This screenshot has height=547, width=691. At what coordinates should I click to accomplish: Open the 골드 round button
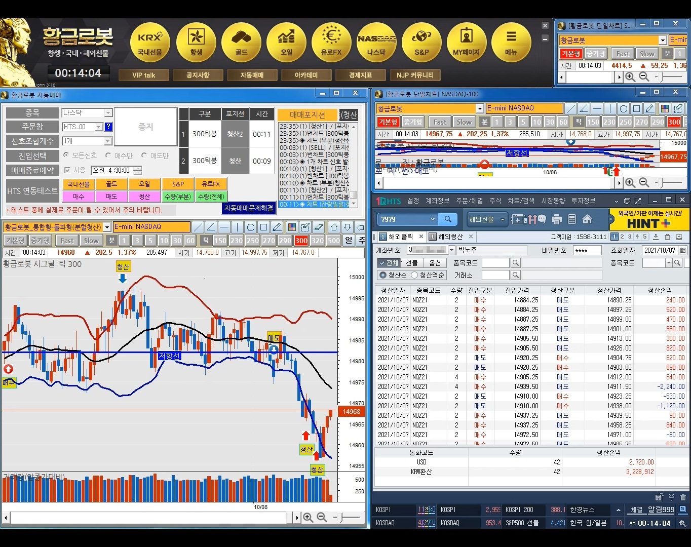click(241, 43)
